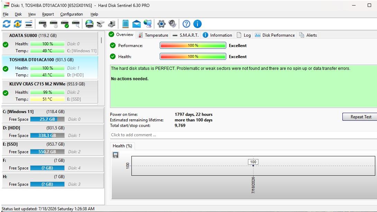Click the 'Click to add comment' field
Screen dimensions: 377x212
(x=243, y=135)
